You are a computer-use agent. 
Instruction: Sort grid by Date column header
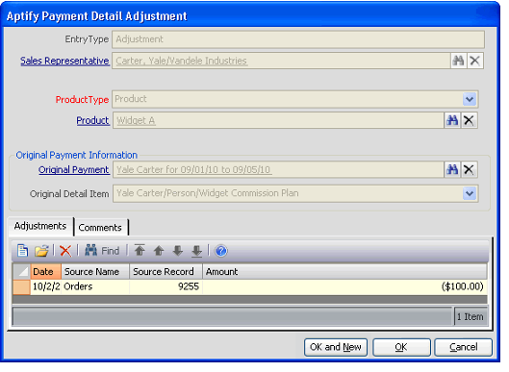click(46, 271)
